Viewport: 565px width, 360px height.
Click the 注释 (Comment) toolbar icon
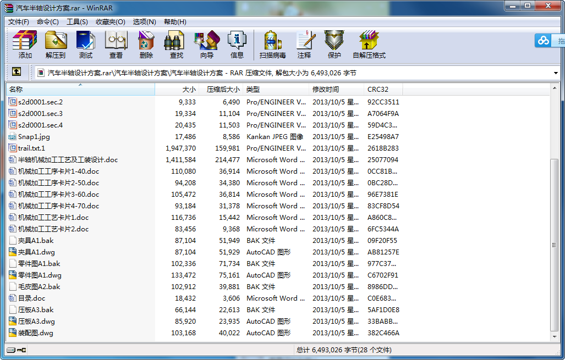tap(305, 45)
